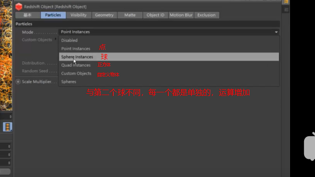
Task: Select Quad Instances in the Mode list
Action: [x=169, y=65]
